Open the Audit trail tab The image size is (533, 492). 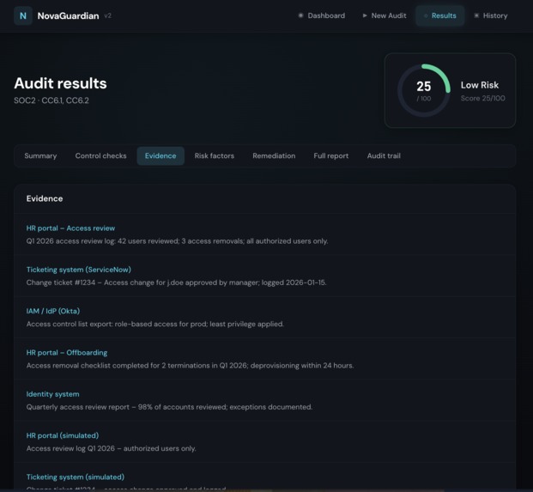point(384,155)
